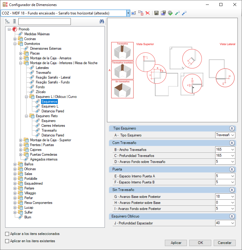Screen dimensions: 242x250
Task: Select the Cierres Inferiores tree item
Action: point(53,126)
